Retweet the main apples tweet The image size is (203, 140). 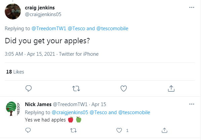[76, 88]
